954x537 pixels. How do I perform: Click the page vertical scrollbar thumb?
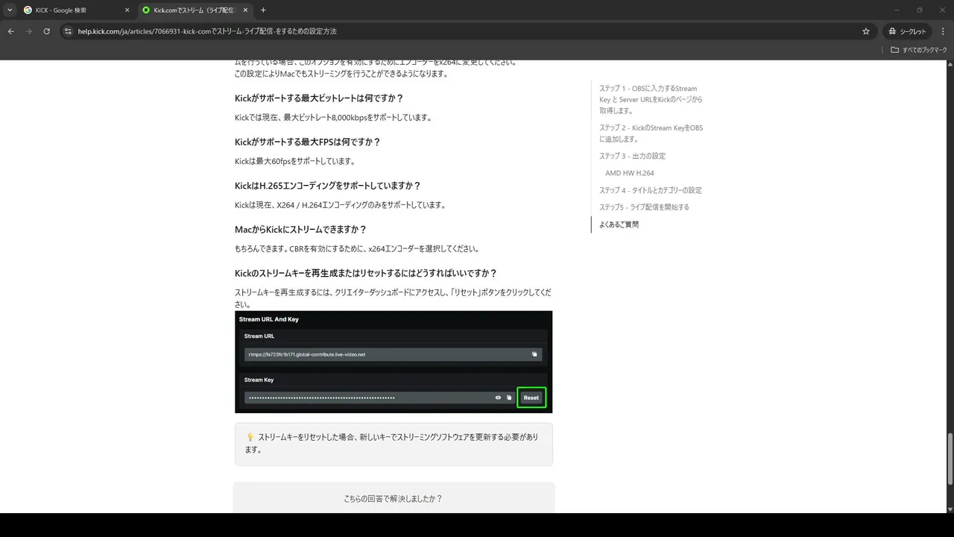(949, 459)
